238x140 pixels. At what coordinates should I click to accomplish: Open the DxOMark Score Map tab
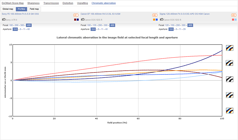pyautogui.click(x=13, y=3)
